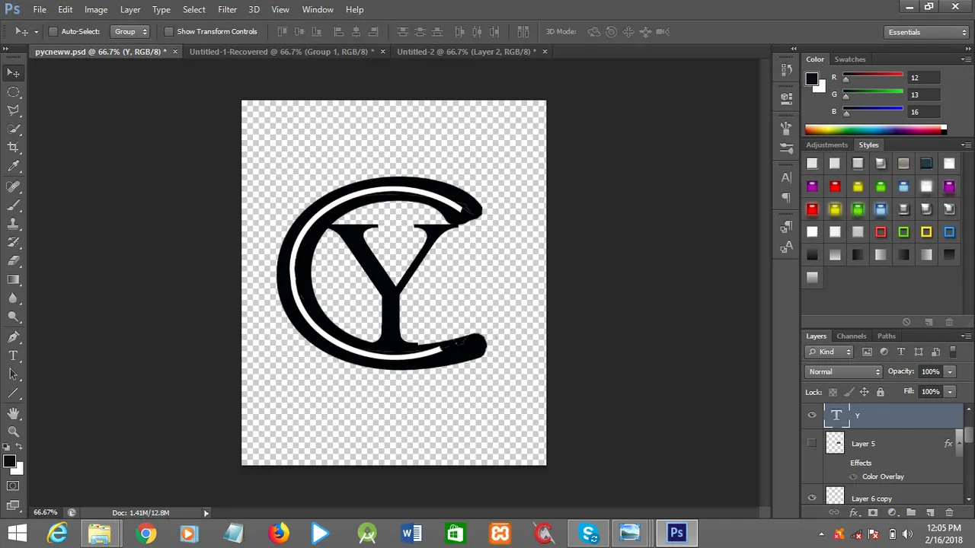975x548 pixels.
Task: Select the Crop tool
Action: [x=14, y=147]
